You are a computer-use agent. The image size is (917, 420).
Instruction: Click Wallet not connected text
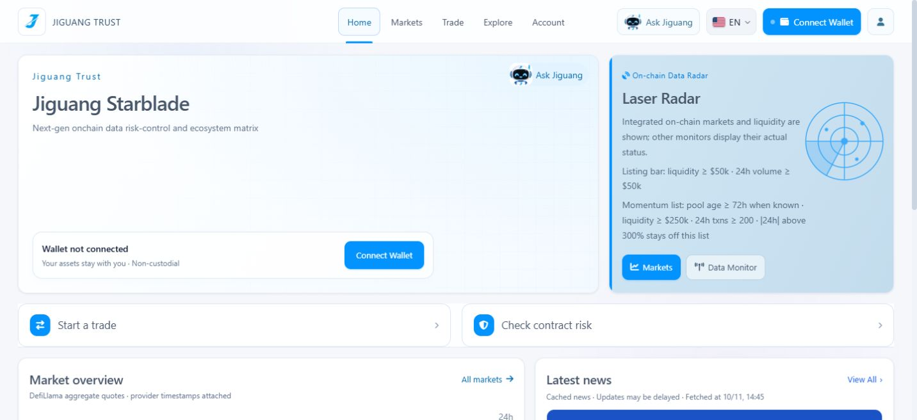(x=85, y=249)
